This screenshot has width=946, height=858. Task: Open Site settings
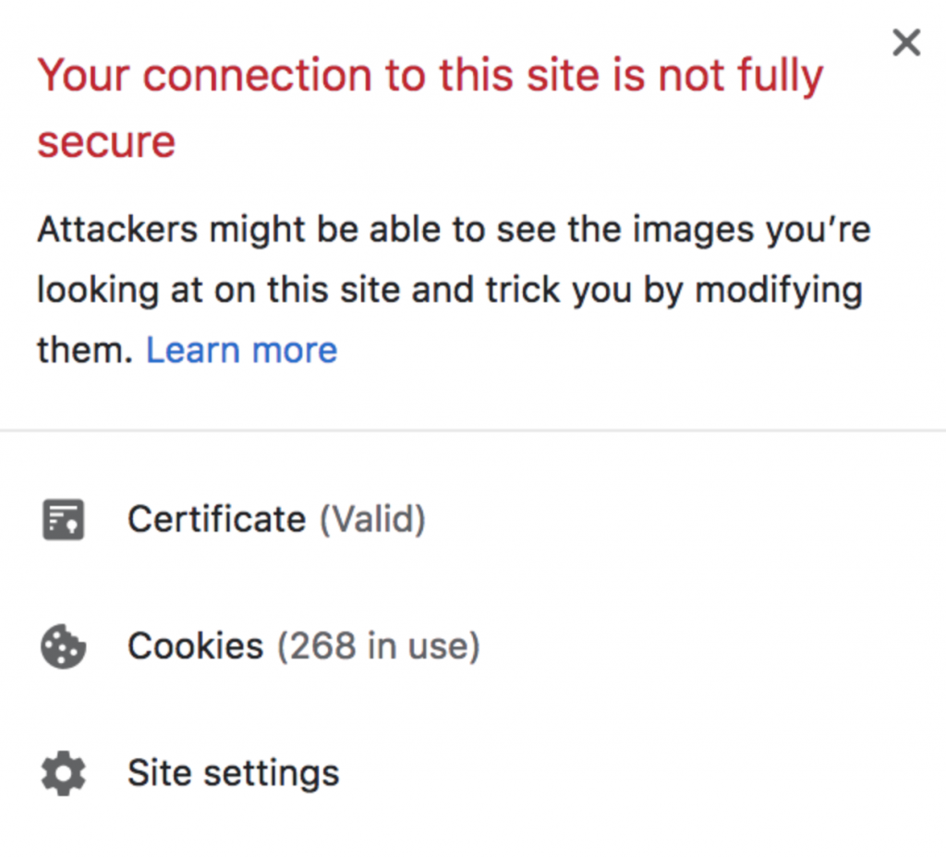click(x=233, y=773)
